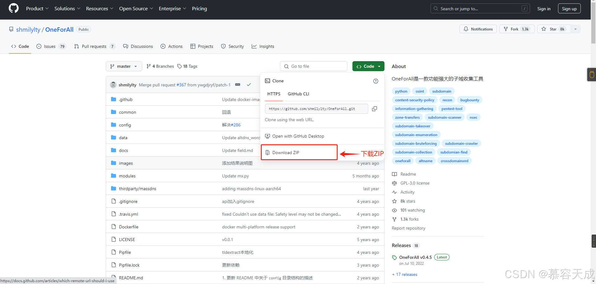Open the star lists dropdown arrow
Viewport: 596px width, 284px height.
pos(575,29)
